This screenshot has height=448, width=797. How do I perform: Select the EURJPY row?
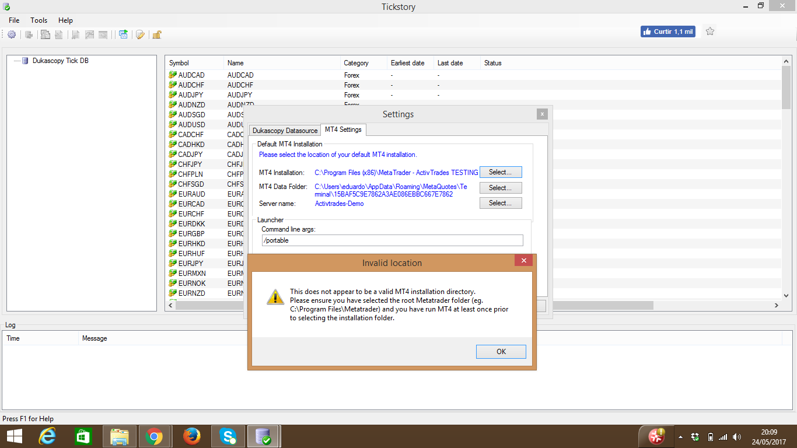point(473,263)
